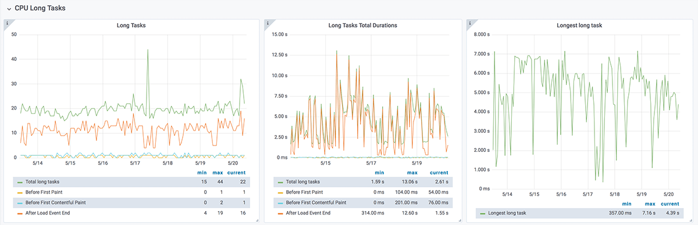Open the Longest long task panel title menu
Viewport: 698px width, 225px height.
coord(579,26)
